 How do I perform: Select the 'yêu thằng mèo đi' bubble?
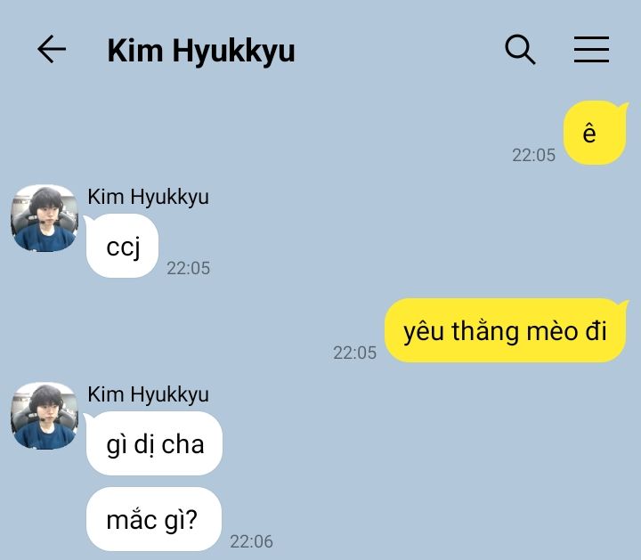[x=506, y=330]
